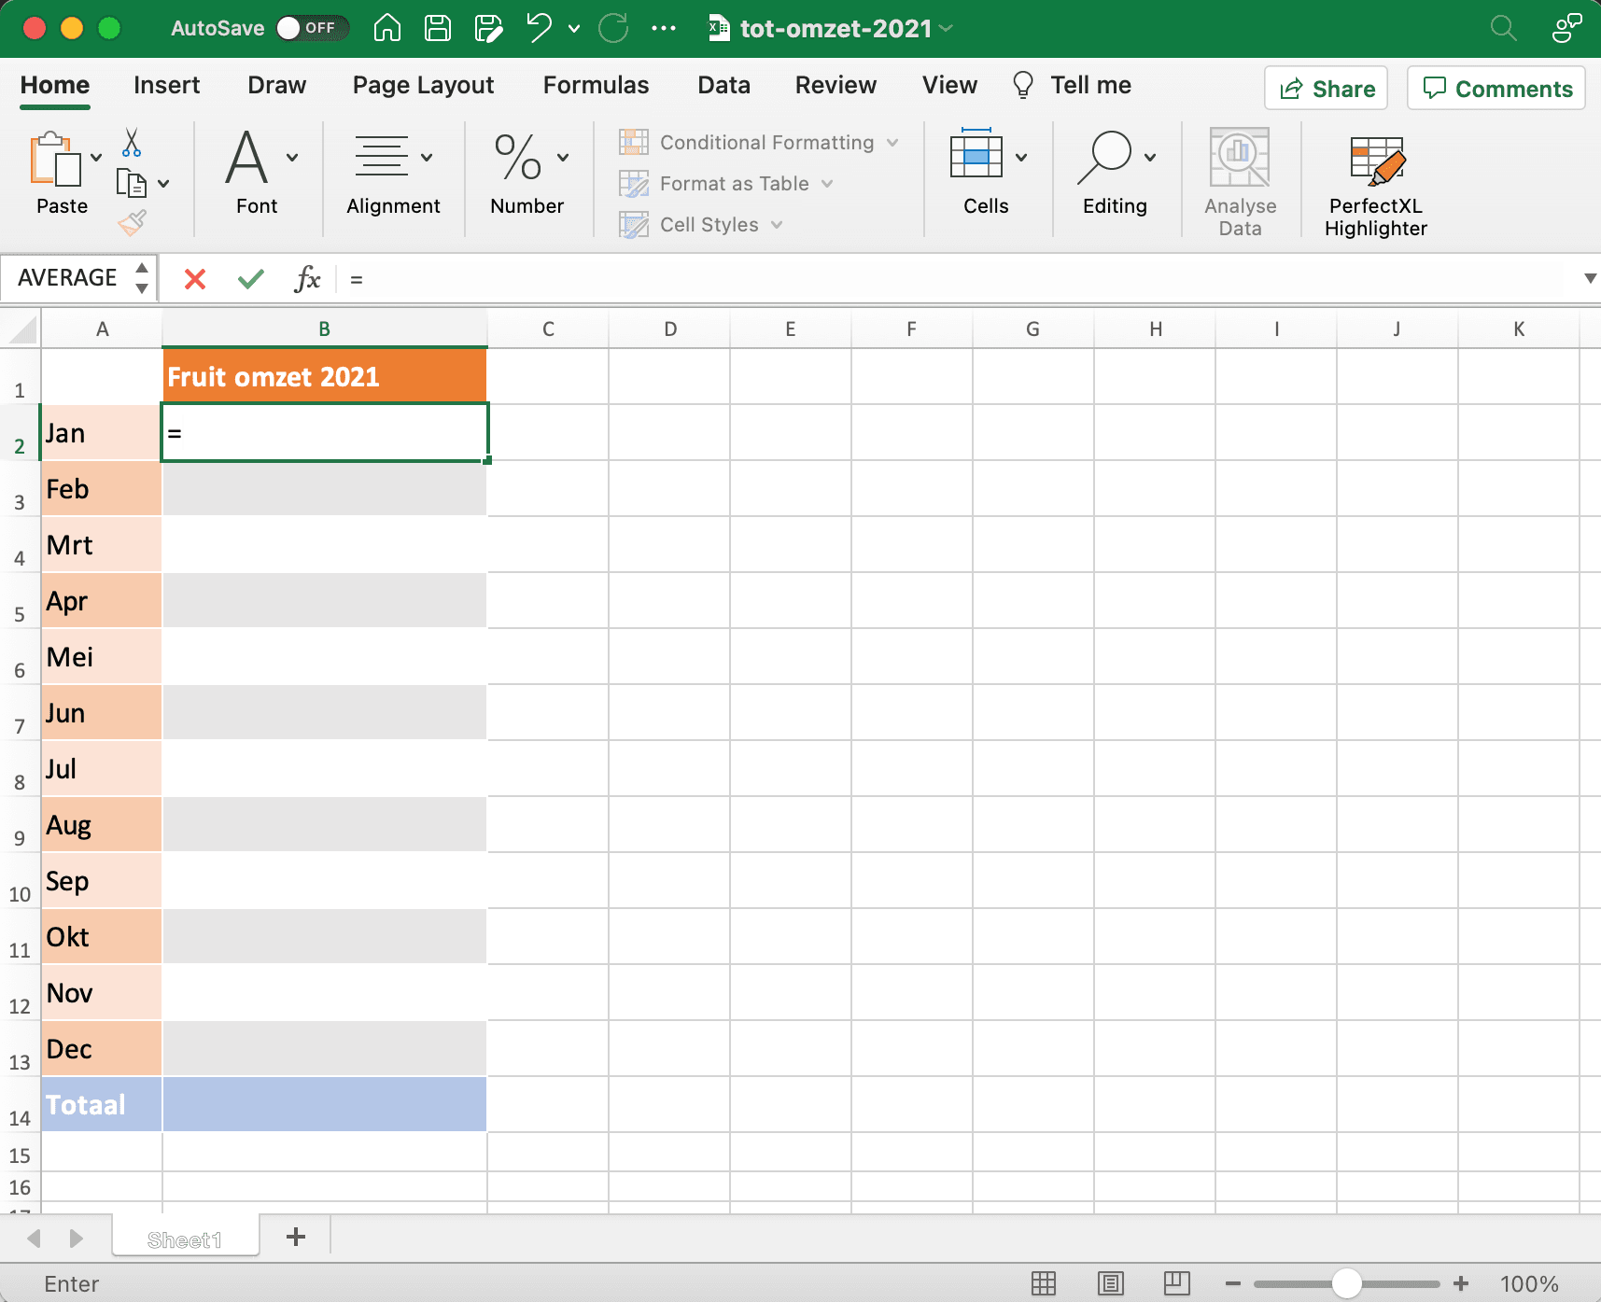The image size is (1601, 1302).
Task: Confirm the formula with the green checkmark
Action: coord(249,278)
